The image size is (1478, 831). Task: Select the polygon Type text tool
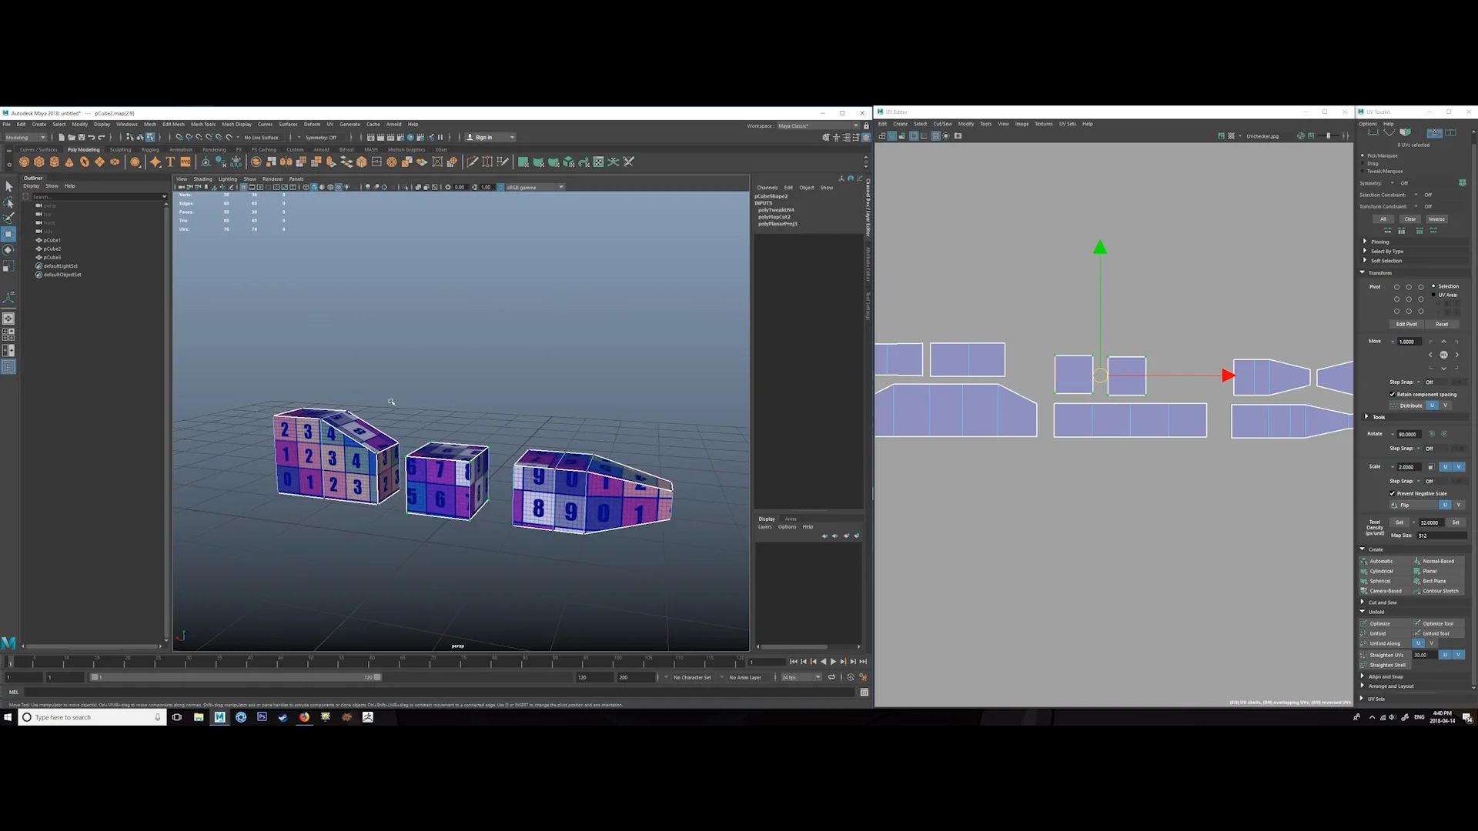click(x=170, y=162)
